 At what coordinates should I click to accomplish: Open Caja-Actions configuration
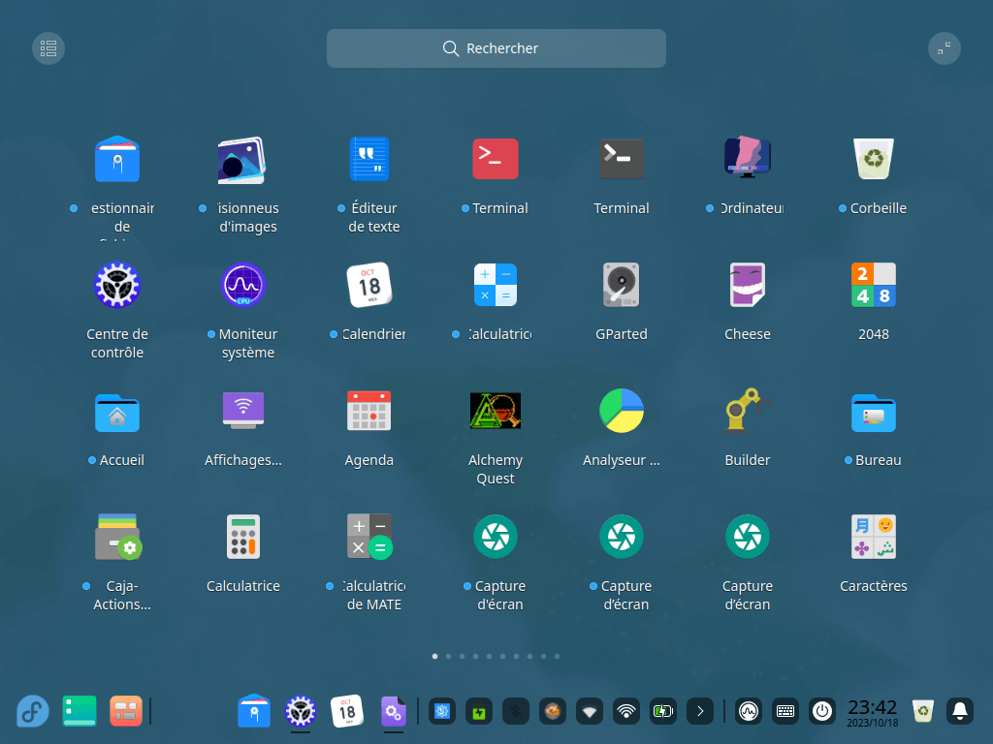117,537
